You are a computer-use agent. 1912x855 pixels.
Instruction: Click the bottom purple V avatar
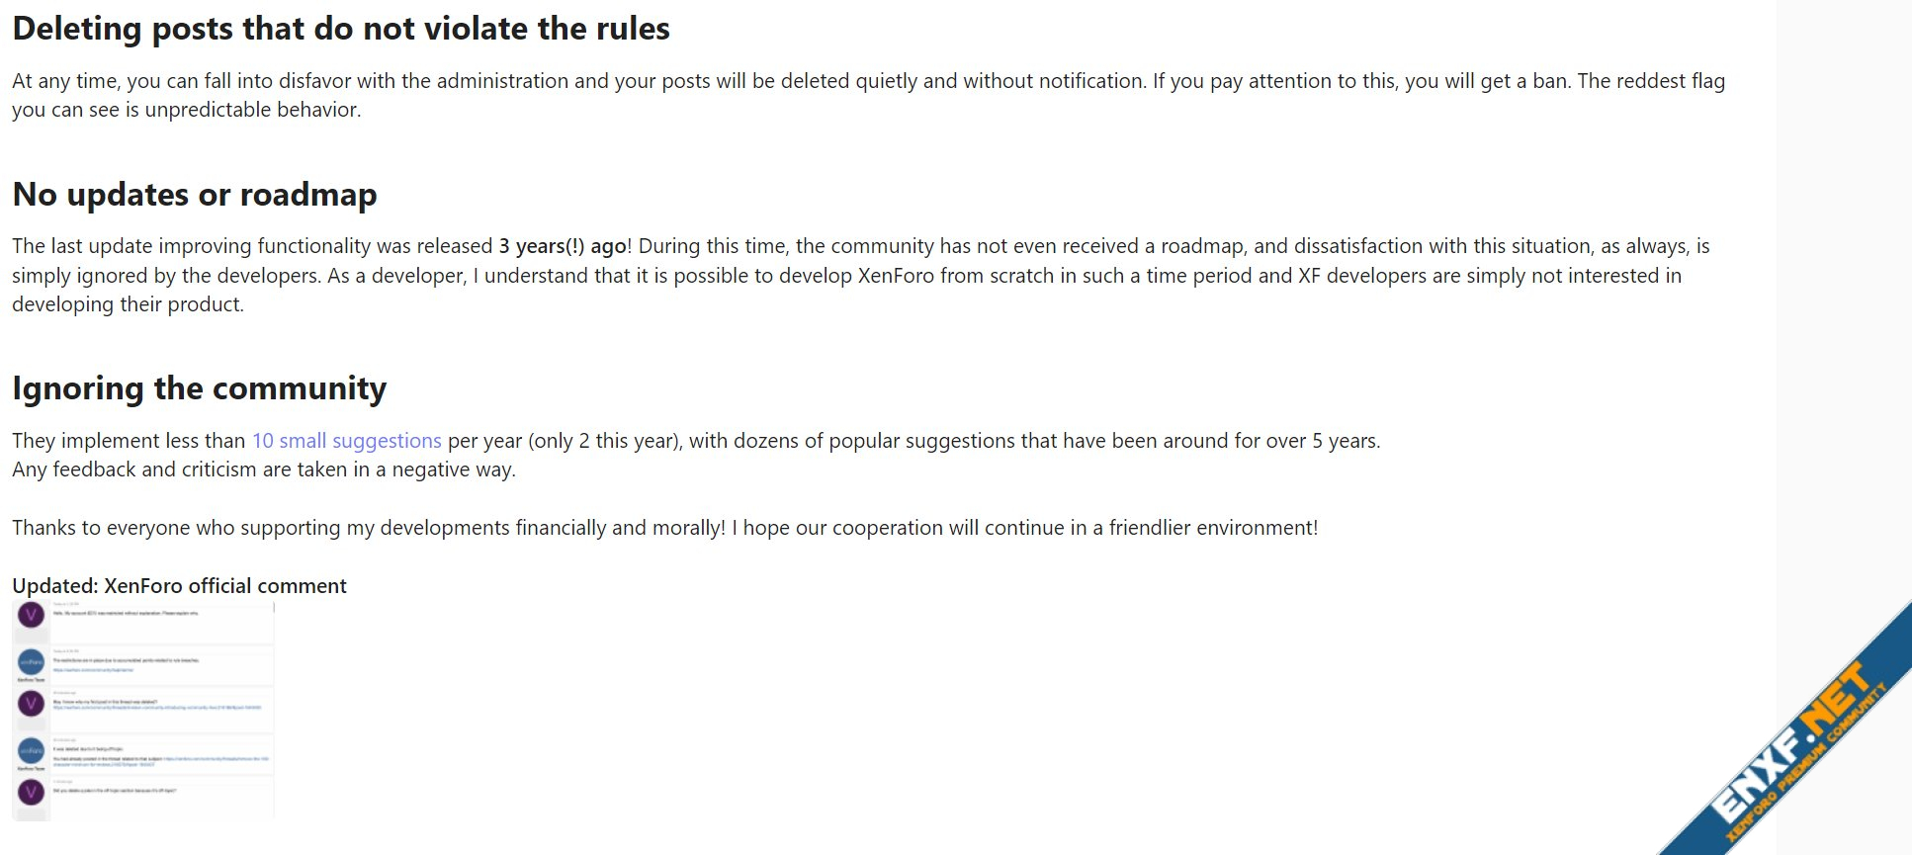(x=31, y=792)
